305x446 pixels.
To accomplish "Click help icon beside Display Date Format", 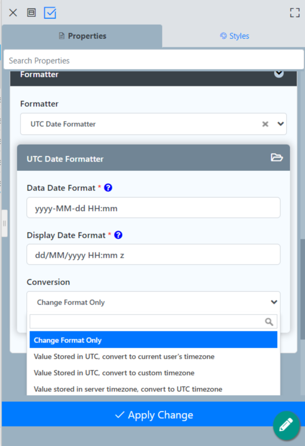I will point(118,235).
